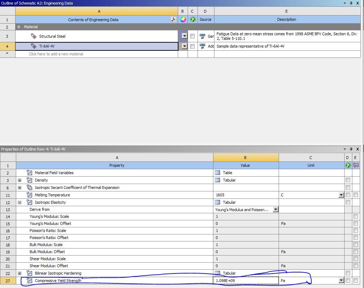Image resolution: width=364 pixels, height=288 pixels.
Task: Select column E header in the Outline table
Action: pos(287,11)
